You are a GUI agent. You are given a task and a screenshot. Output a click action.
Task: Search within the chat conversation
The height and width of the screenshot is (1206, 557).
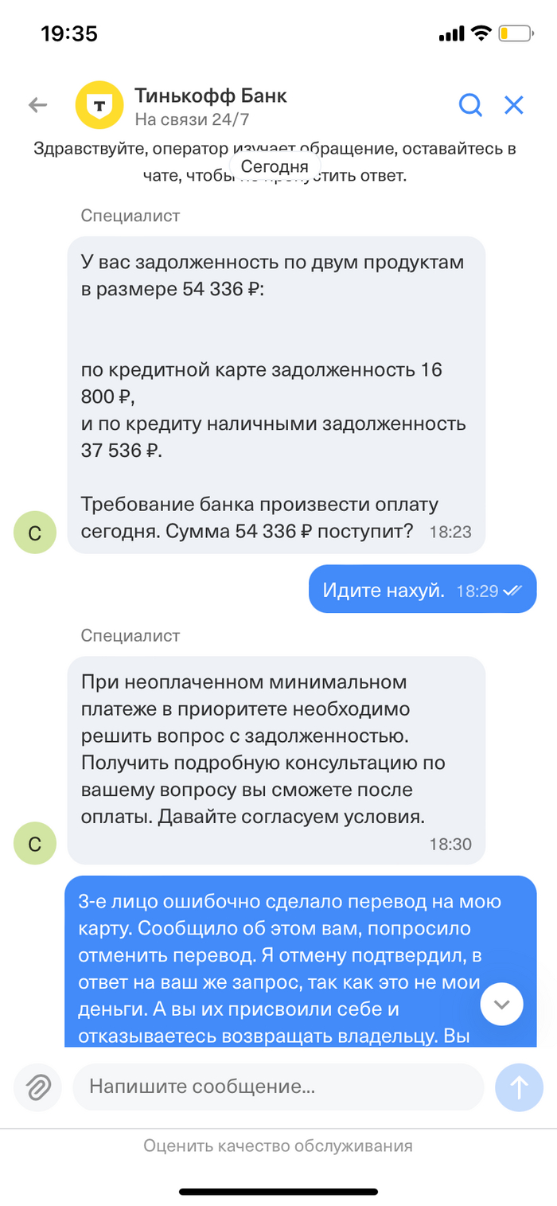tap(470, 105)
